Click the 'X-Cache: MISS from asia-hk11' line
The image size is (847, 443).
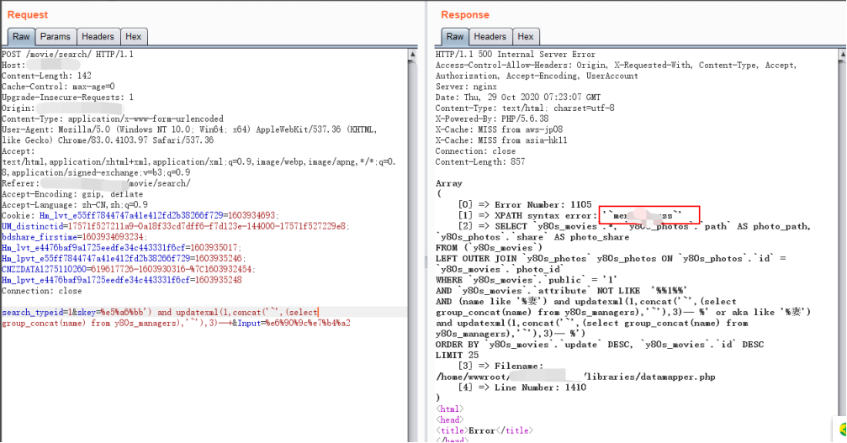501,140
